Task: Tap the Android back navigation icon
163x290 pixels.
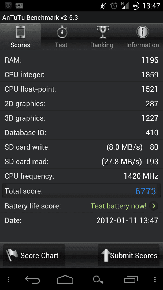Action: point(33,280)
